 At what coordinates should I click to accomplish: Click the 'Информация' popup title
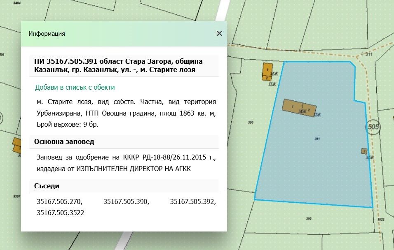47,34
